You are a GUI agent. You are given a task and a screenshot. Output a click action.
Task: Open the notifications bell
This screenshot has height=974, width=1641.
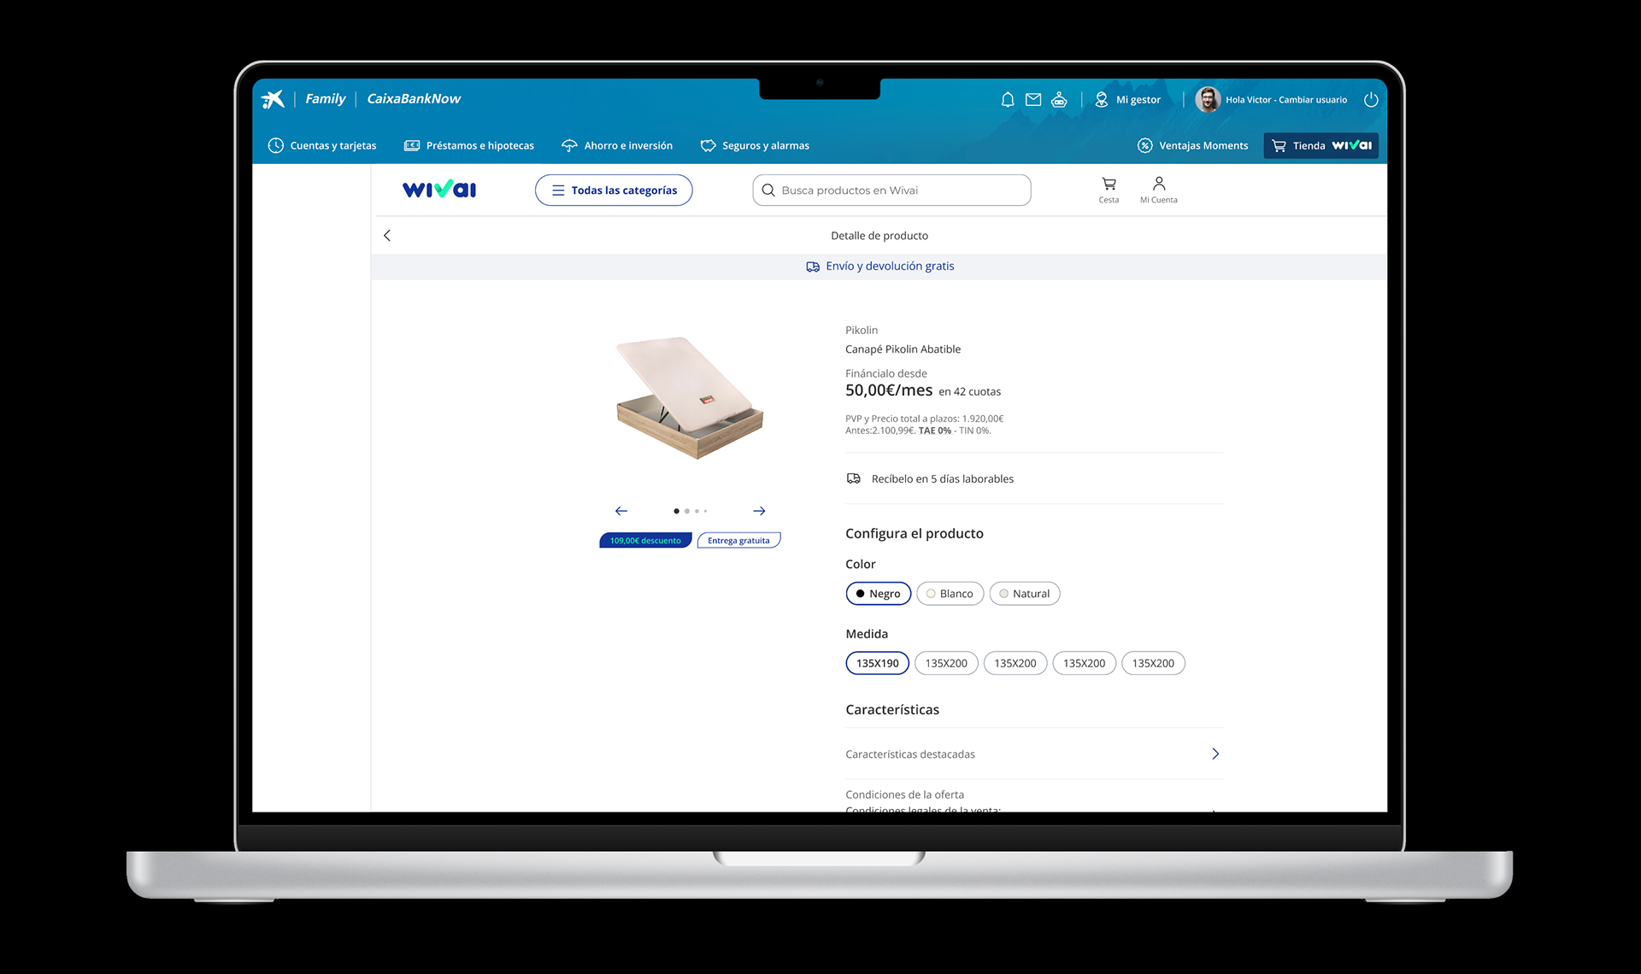coord(1008,100)
